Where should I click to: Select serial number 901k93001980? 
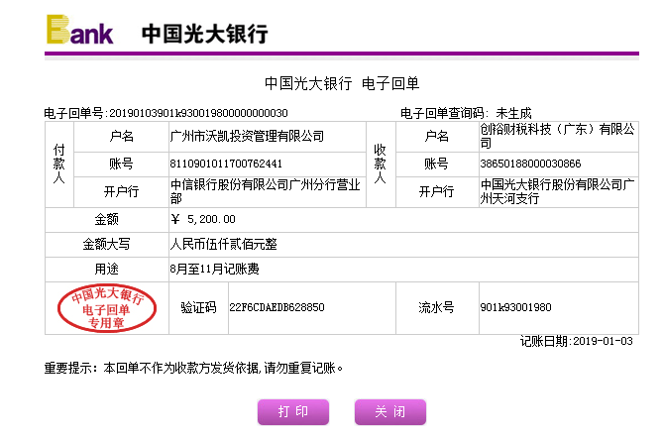coord(516,307)
